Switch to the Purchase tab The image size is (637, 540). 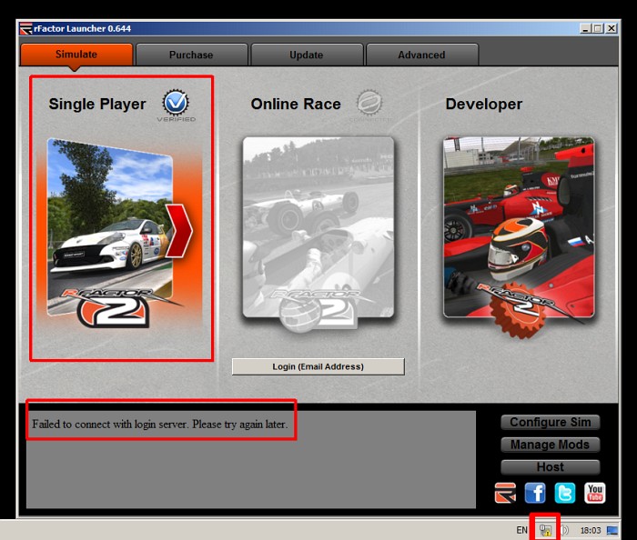191,55
